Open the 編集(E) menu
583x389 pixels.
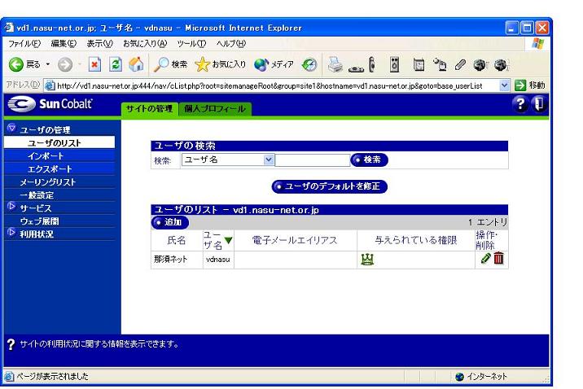point(64,43)
